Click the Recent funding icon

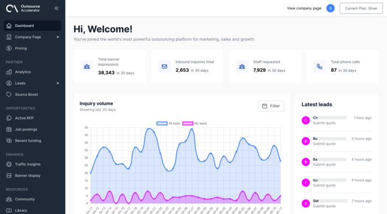(x=9, y=140)
